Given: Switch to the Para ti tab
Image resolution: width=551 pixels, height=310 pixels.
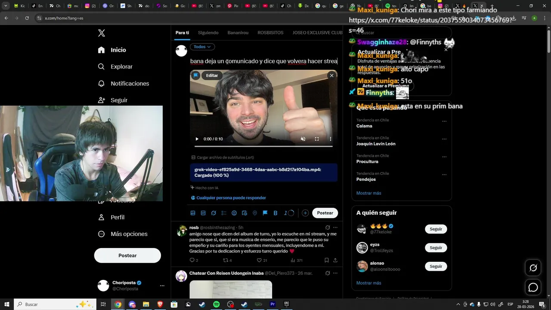Looking at the screenshot, I should point(182,33).
